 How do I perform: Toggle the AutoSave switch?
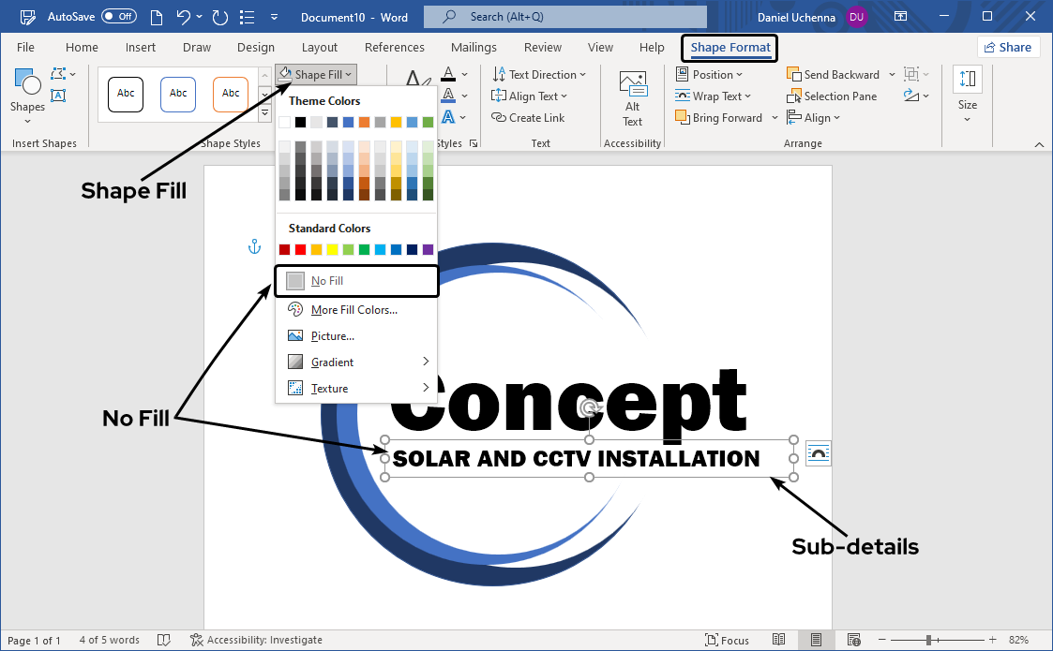[118, 16]
